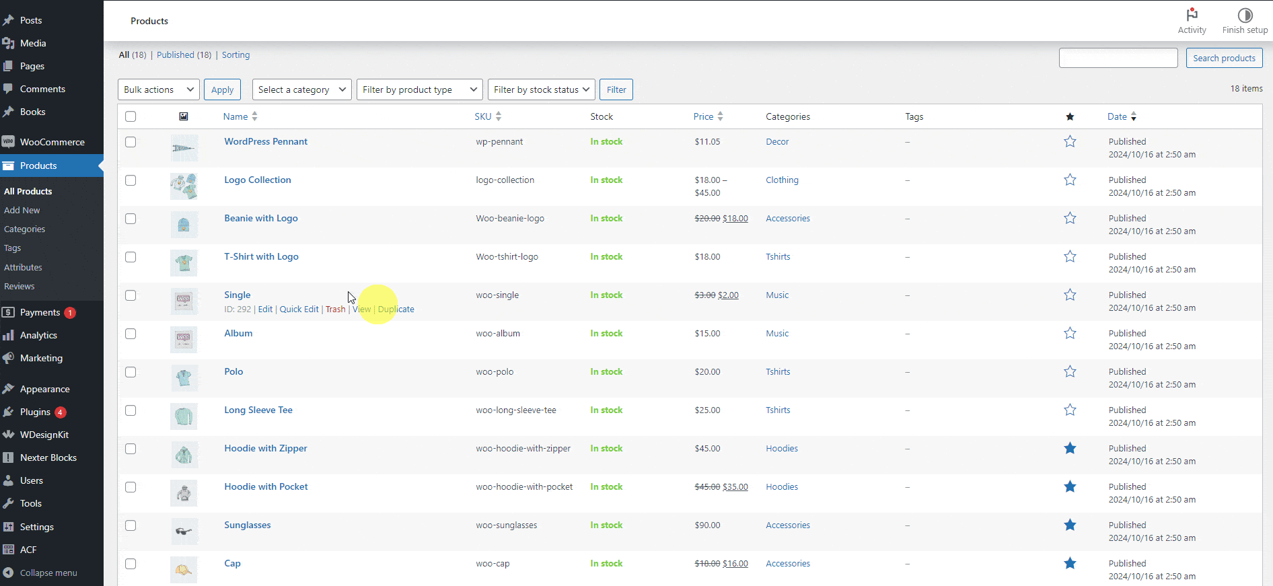Click the Quick Edit link under Single

pyautogui.click(x=299, y=309)
